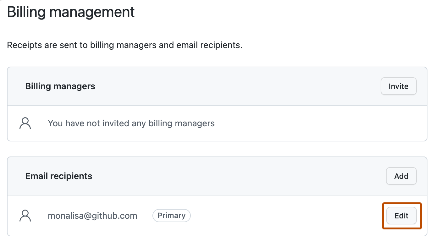Select the monalisa@github.com email address
435x247 pixels.
click(x=92, y=216)
